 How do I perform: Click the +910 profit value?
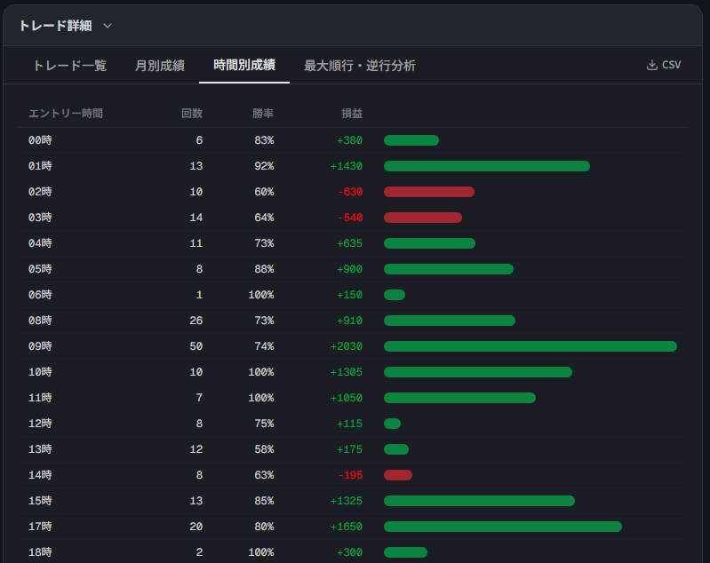point(349,321)
